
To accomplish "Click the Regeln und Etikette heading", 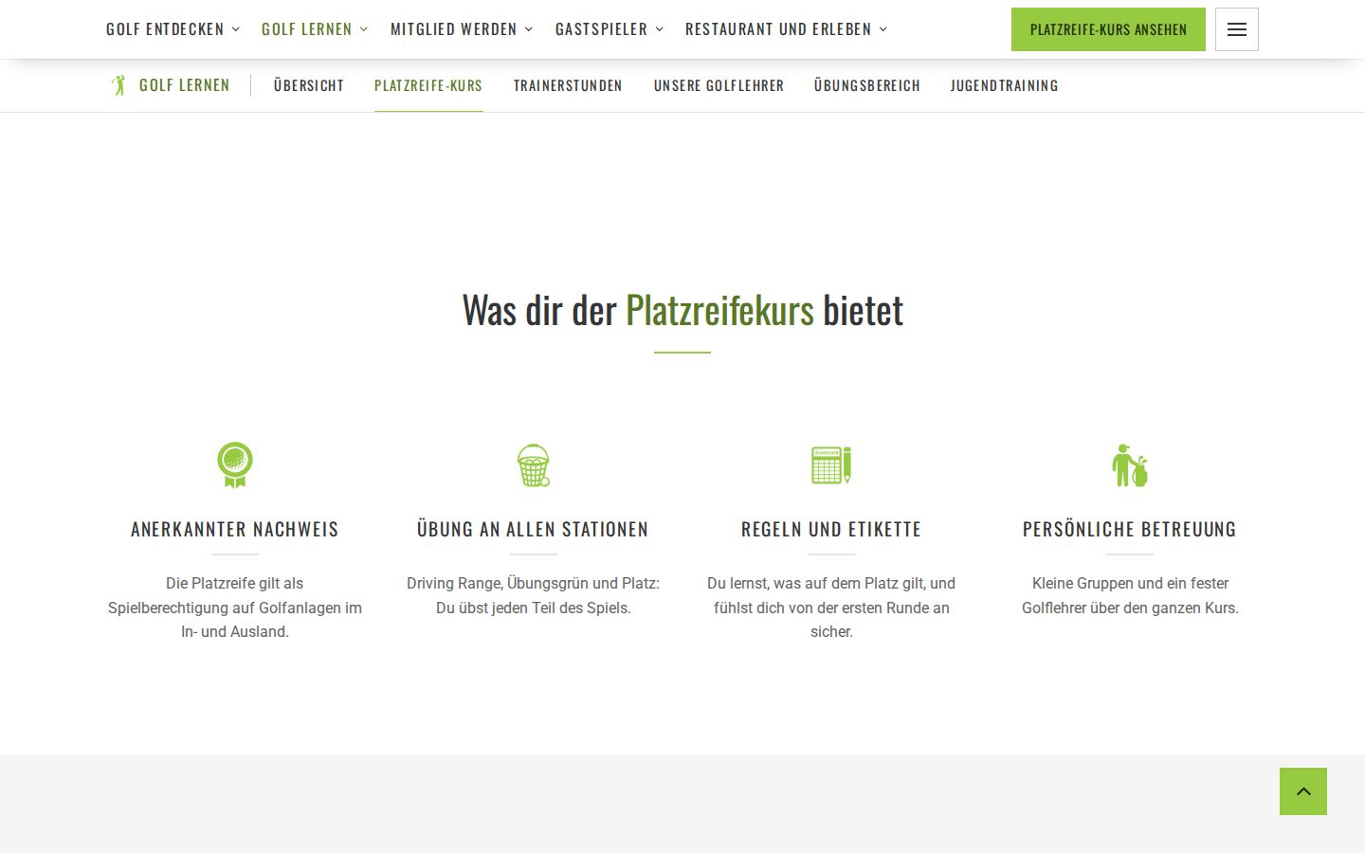I will (831, 529).
